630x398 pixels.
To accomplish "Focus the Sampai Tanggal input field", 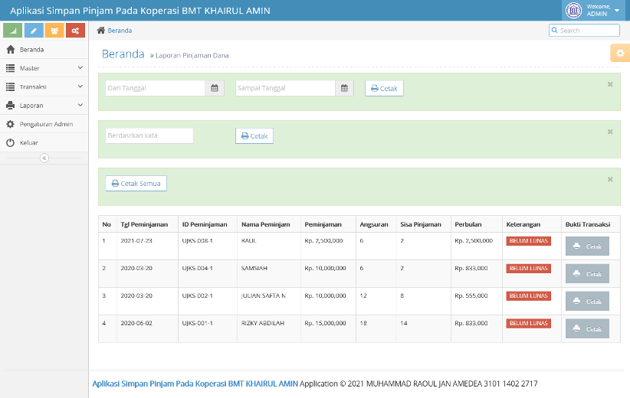I will [285, 88].
